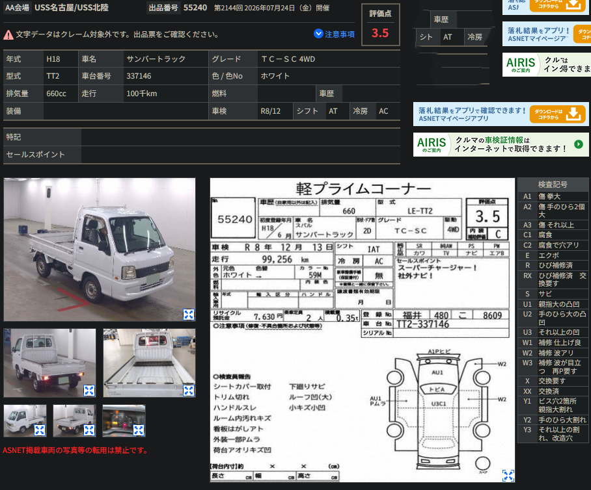Click the 車名 サンバートラック value
The width and height of the screenshot is (591, 490).
156,59
